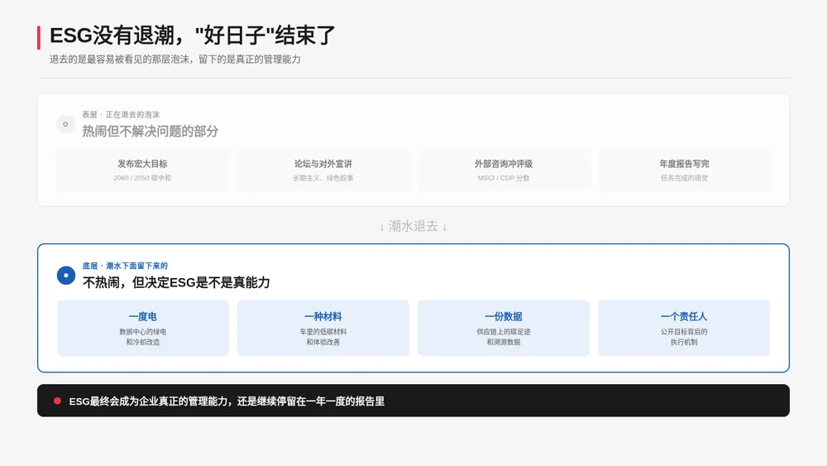827x466 pixels.
Task: Click the text 数据中心的绿电和冷却改造
Action: pos(143,337)
